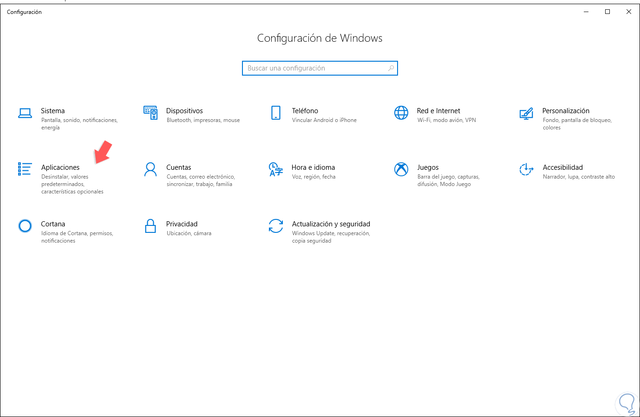The height and width of the screenshot is (417, 640).
Task: Open the Hora e idioma icon
Action: point(276,169)
